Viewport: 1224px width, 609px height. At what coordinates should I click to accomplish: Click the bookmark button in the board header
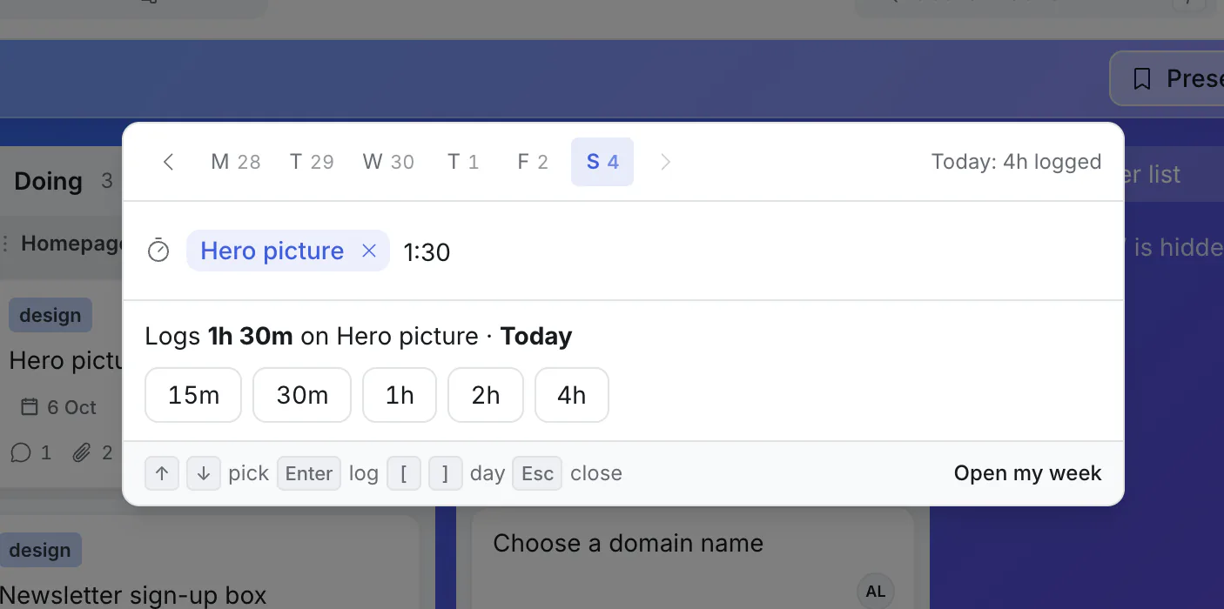[x=1167, y=79]
